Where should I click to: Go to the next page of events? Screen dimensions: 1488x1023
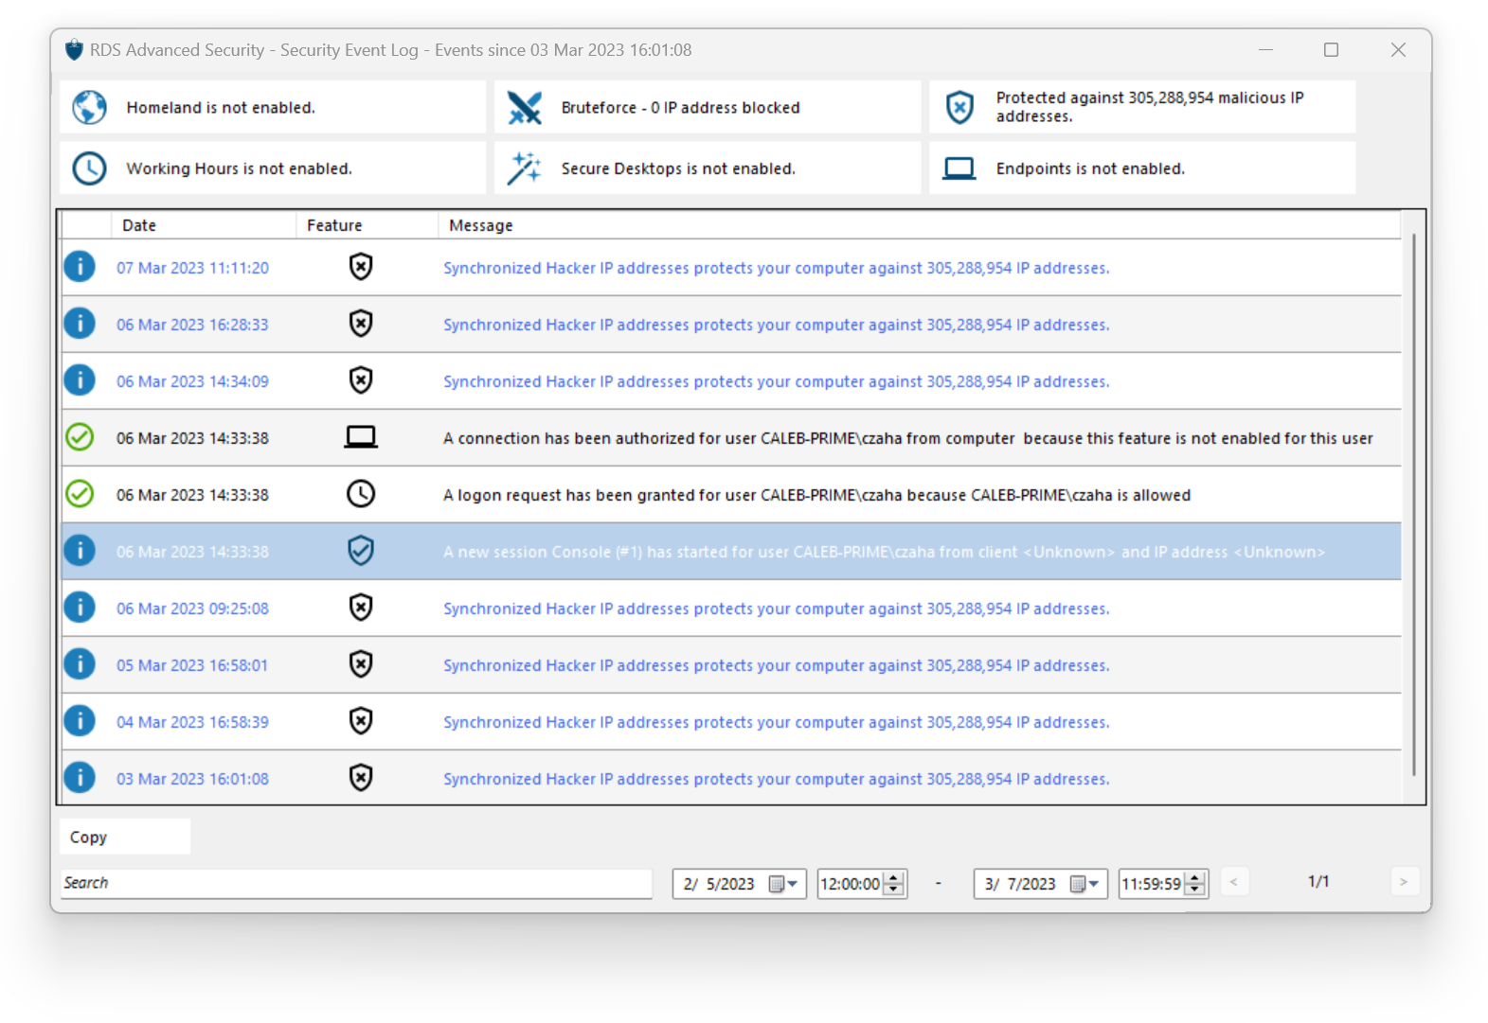click(1404, 882)
